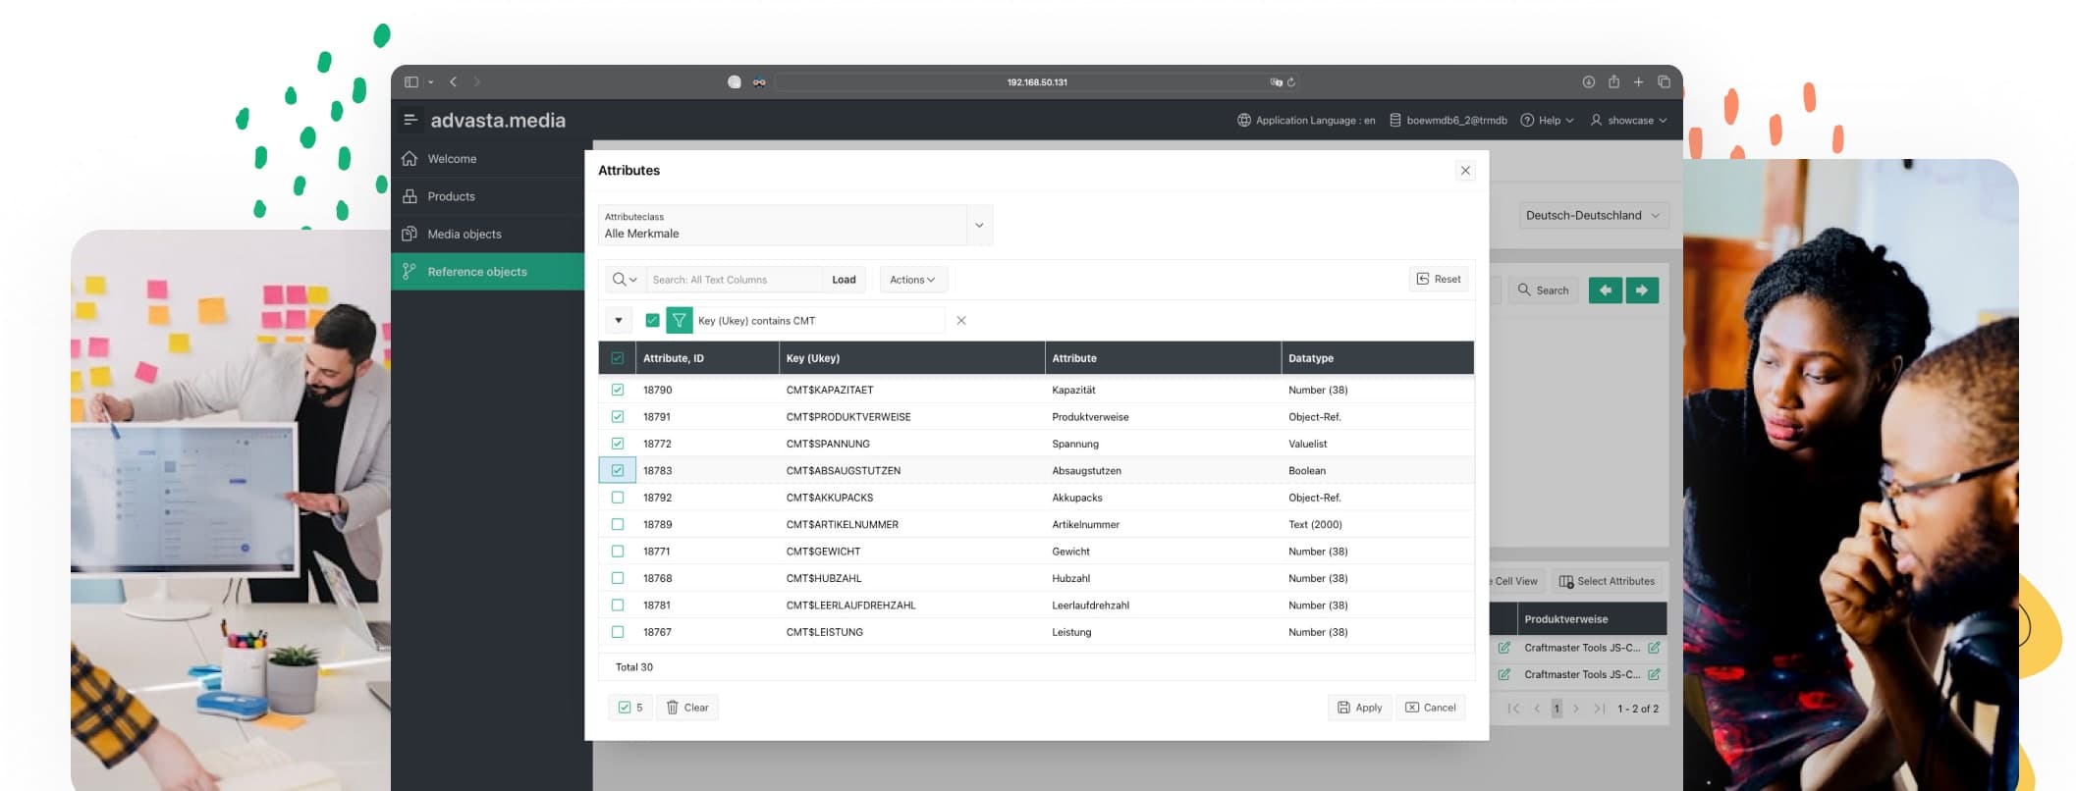
Task: Open the hamburger navigation menu icon
Action: point(410,120)
